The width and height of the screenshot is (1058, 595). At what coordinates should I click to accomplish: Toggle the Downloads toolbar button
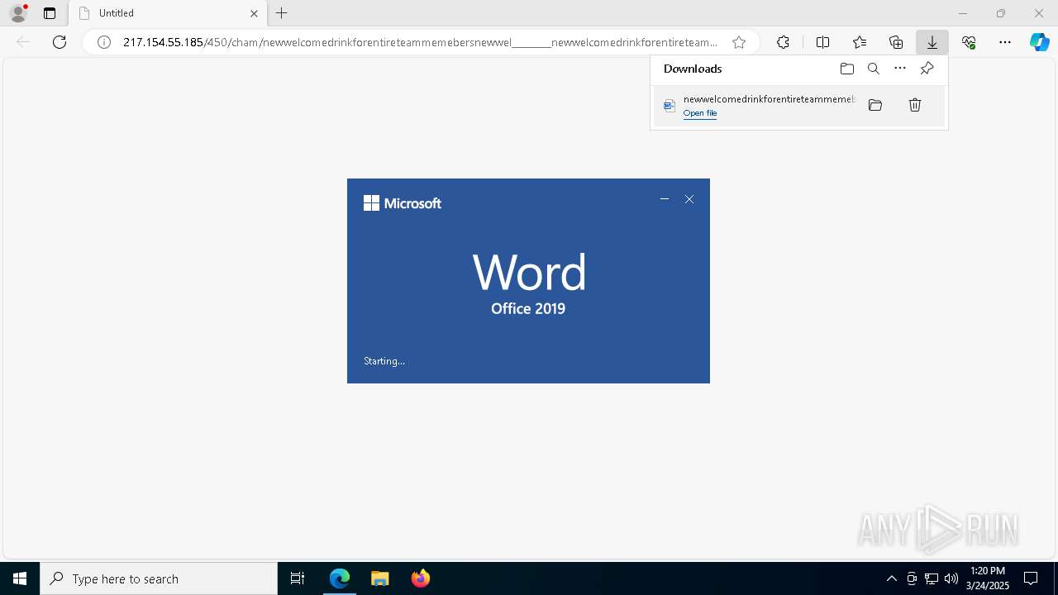(x=932, y=42)
